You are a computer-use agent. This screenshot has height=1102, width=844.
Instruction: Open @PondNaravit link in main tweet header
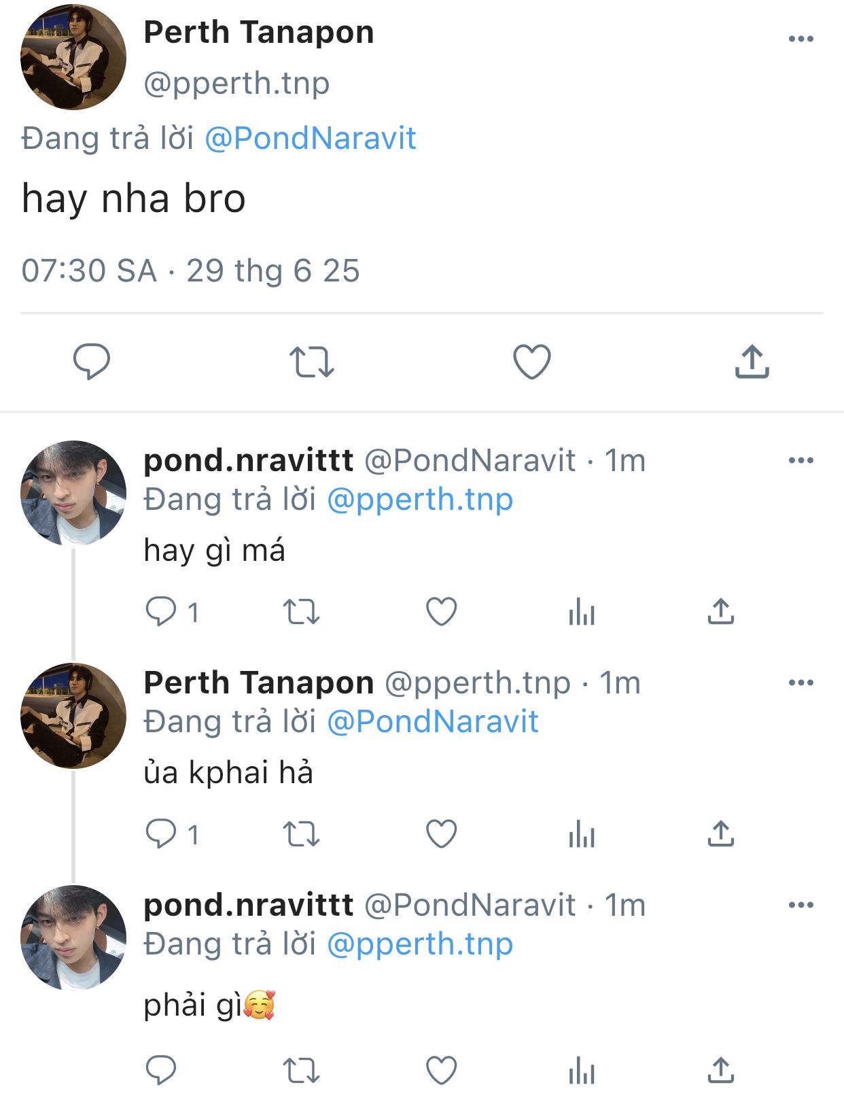point(311,139)
